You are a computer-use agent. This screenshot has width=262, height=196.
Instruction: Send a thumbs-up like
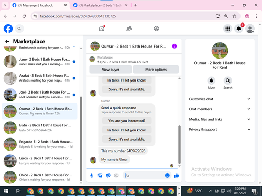[x=177, y=175]
